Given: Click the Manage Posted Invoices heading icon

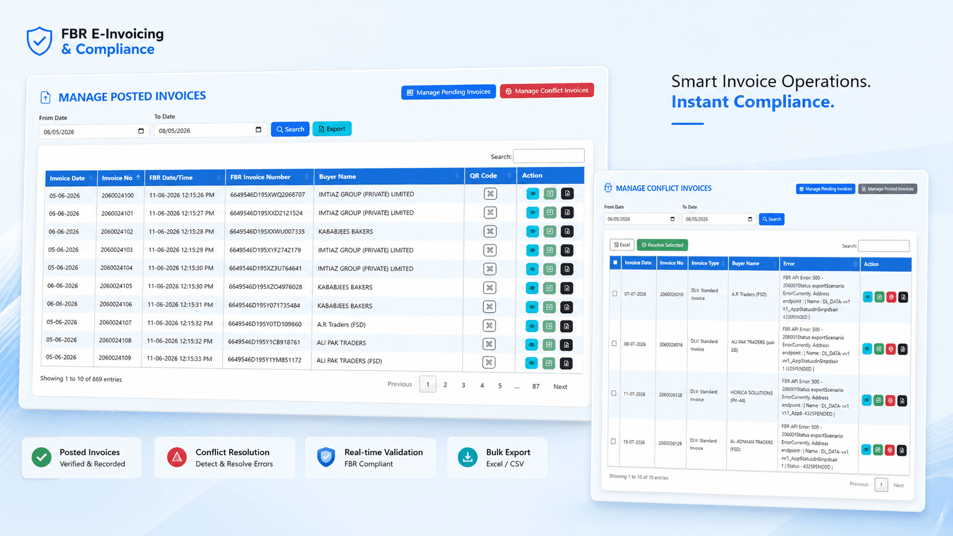Looking at the screenshot, I should coord(46,97).
